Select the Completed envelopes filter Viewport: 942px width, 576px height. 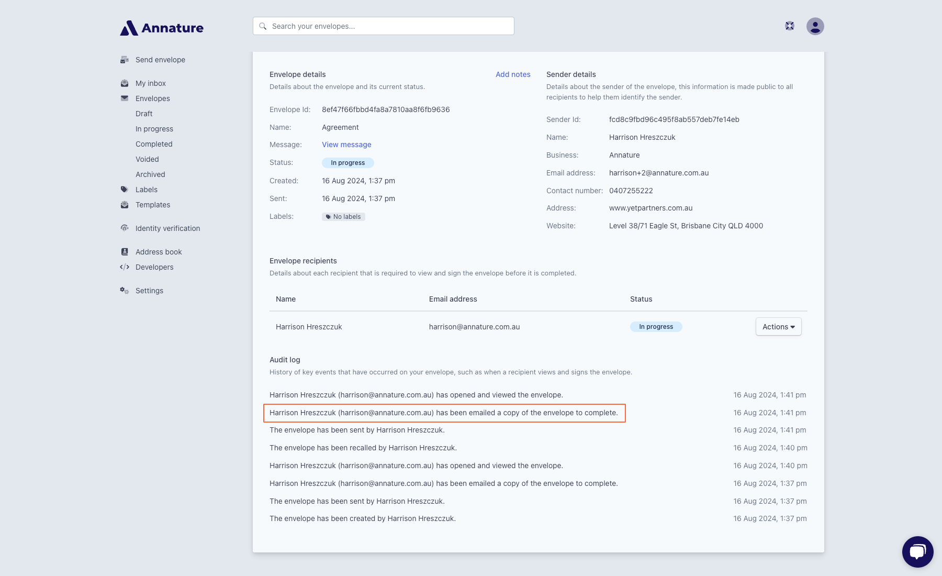(153, 143)
